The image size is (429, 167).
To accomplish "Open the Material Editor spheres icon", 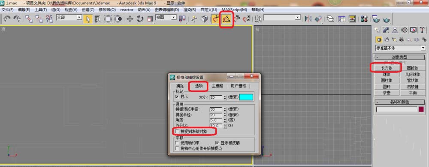I will click(x=364, y=19).
